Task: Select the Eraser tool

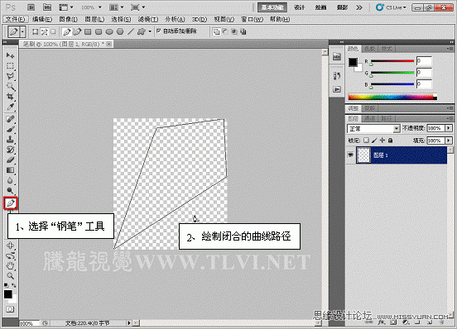Action: point(10,160)
